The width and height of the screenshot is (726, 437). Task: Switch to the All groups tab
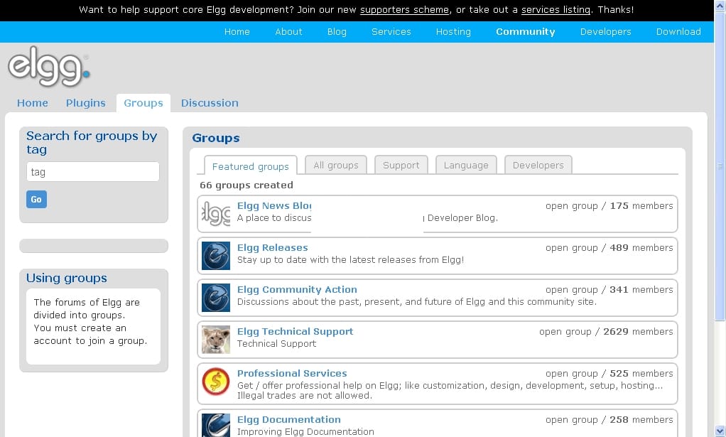coord(335,165)
